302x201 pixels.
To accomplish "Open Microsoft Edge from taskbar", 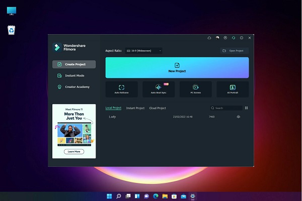I will [156, 196].
